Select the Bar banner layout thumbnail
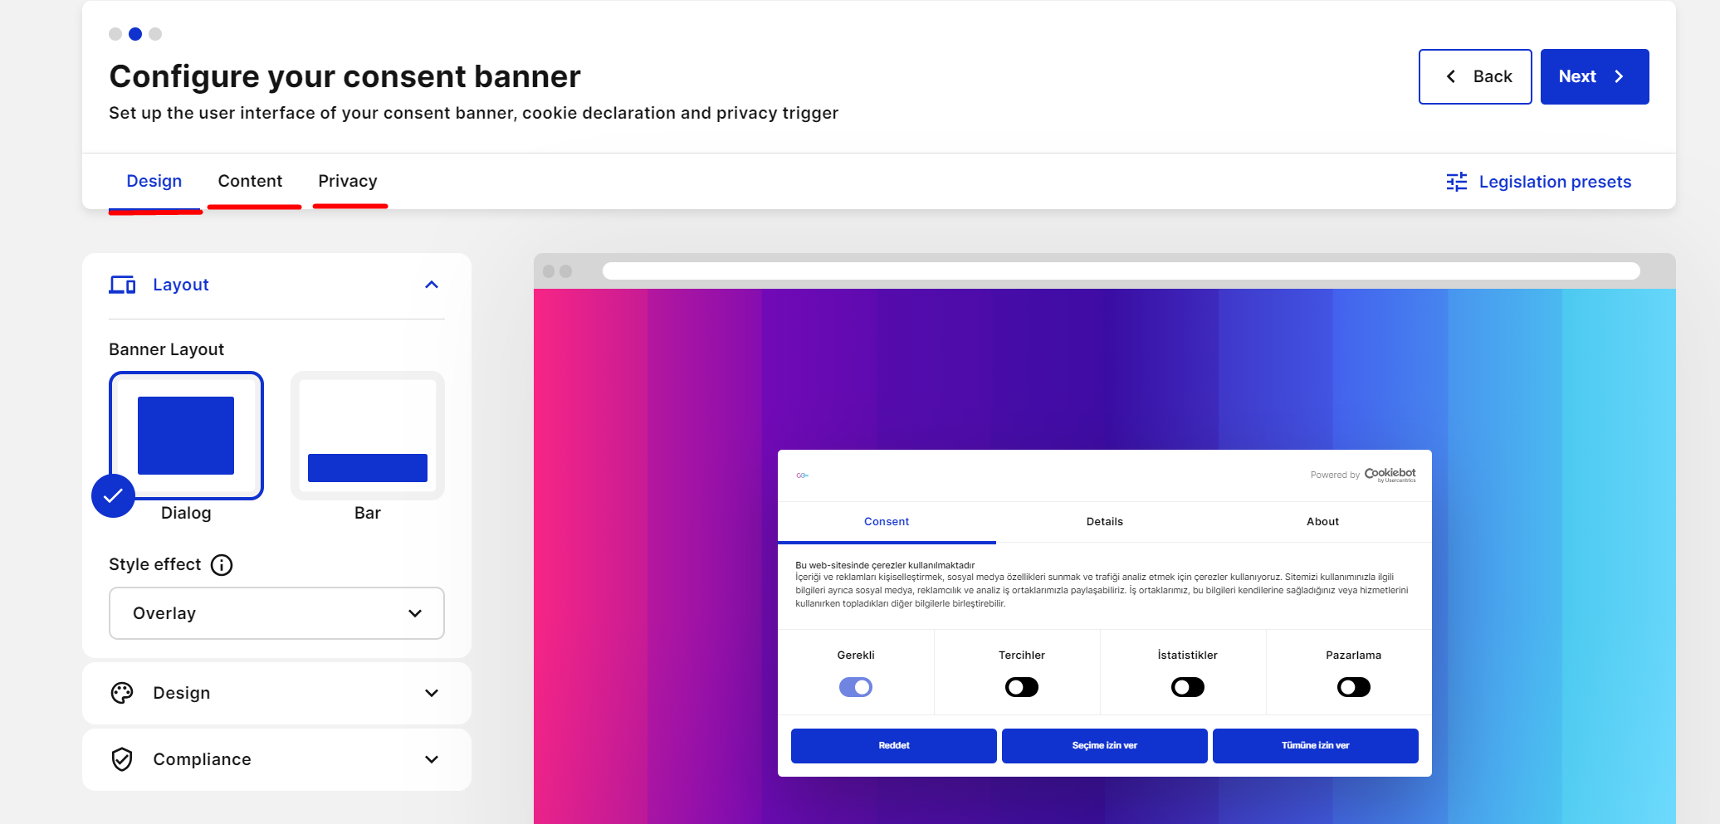 [367, 436]
